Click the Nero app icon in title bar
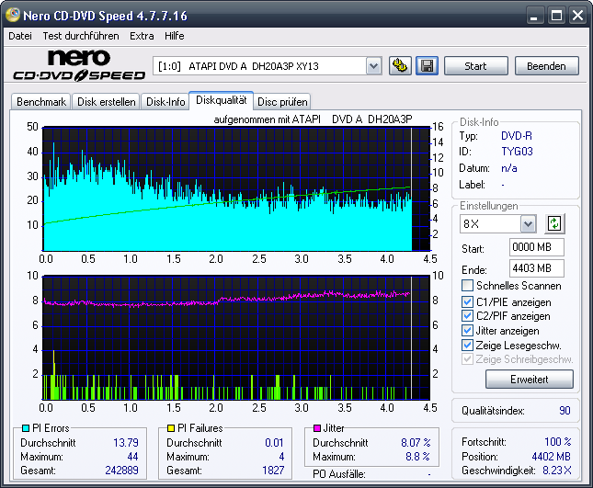593x488 pixels. (13, 15)
